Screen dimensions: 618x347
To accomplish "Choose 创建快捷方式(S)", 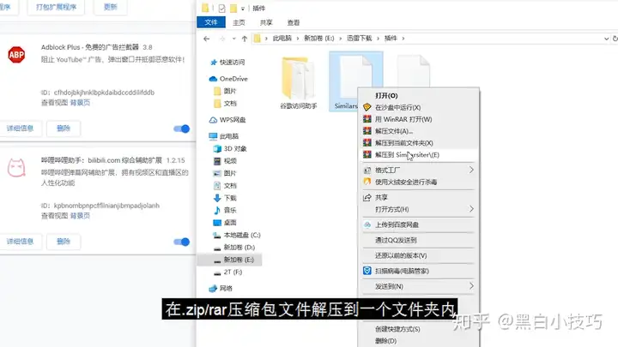I will (418, 329).
